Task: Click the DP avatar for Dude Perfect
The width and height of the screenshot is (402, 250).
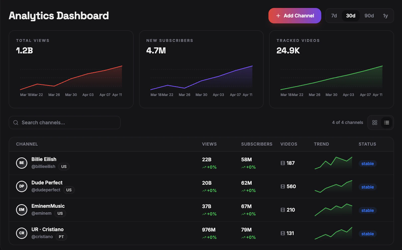Action: 22,186
